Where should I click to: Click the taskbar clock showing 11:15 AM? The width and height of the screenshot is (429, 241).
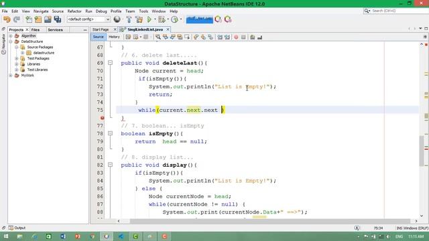416,236
